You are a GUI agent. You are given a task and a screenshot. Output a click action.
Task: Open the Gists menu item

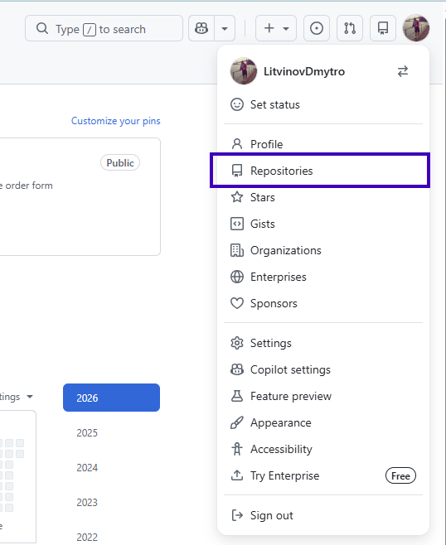point(323,224)
